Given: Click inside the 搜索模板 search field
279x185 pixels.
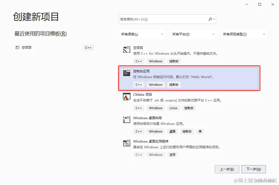Looking at the screenshot, I should pos(163,19).
